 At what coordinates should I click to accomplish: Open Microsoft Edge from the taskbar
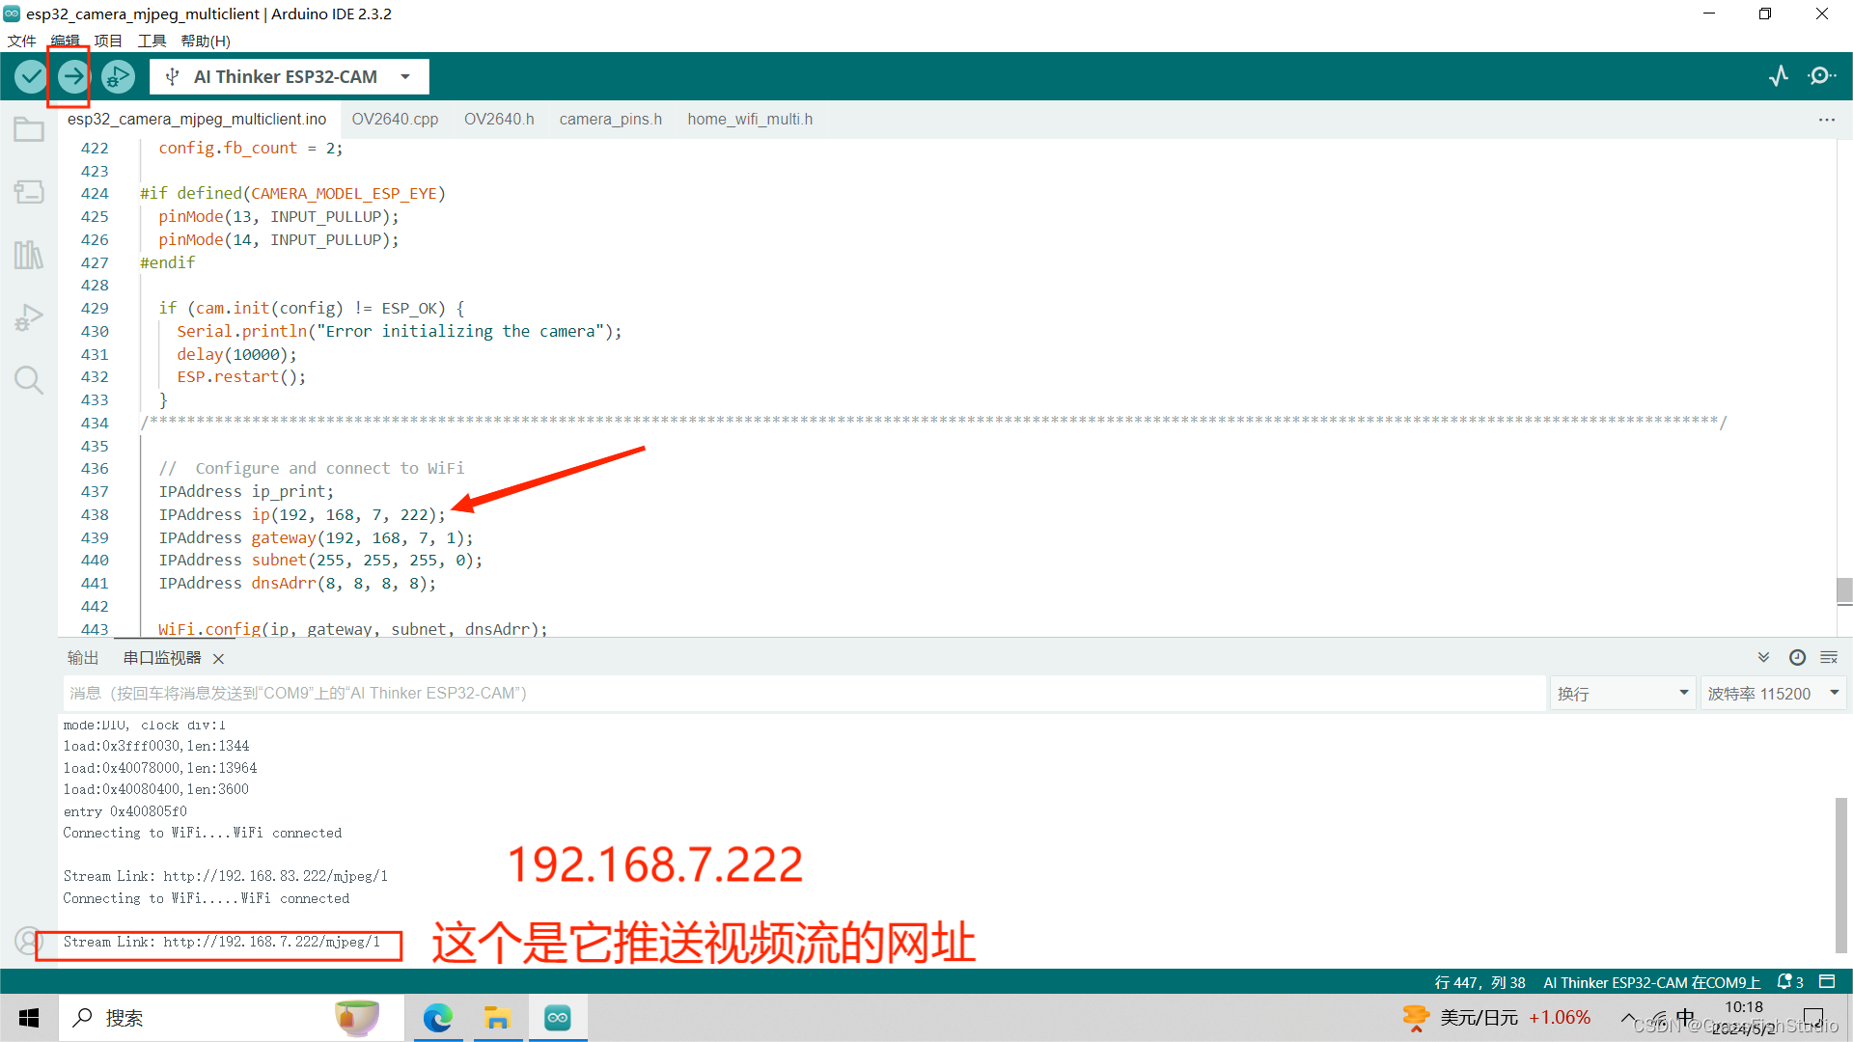(437, 1018)
